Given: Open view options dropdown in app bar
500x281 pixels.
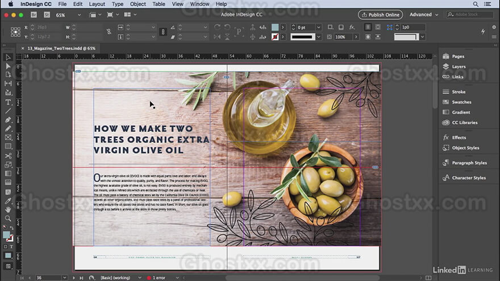Looking at the screenshot, I should click(x=95, y=15).
